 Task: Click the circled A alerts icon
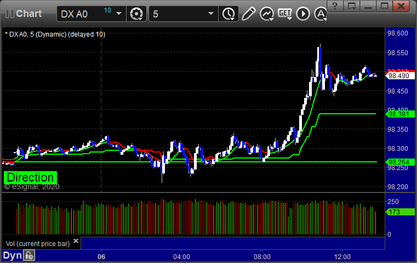pyautogui.click(x=321, y=13)
